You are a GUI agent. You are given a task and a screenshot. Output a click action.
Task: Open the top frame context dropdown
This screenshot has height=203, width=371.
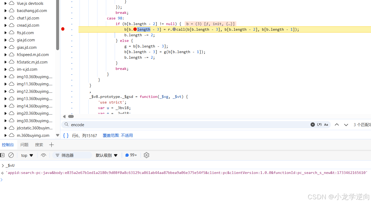27,155
